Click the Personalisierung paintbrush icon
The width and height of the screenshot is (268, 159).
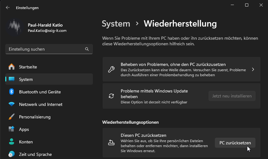12,117
